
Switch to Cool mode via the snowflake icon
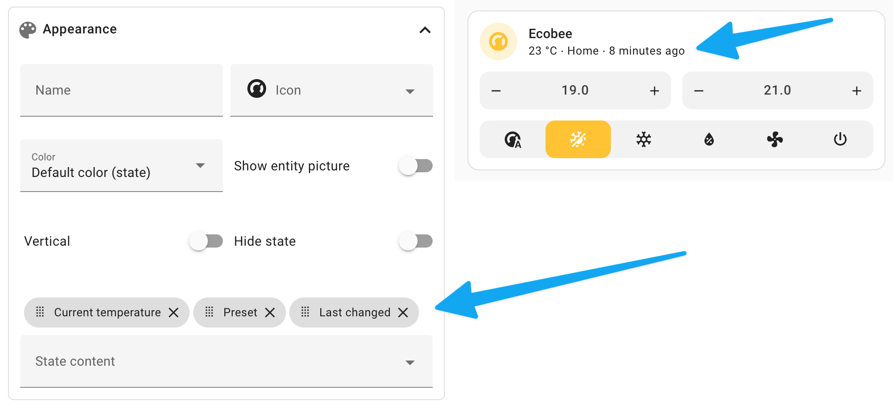click(x=643, y=139)
